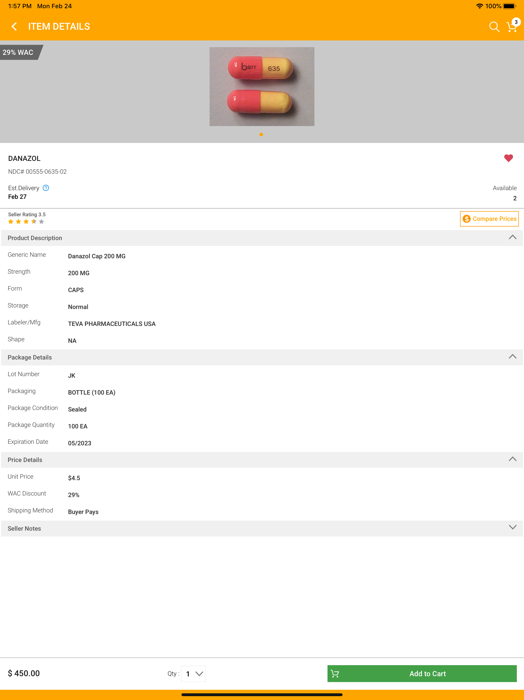Tap the image carousel page dot
524x700 pixels.
[261, 135]
